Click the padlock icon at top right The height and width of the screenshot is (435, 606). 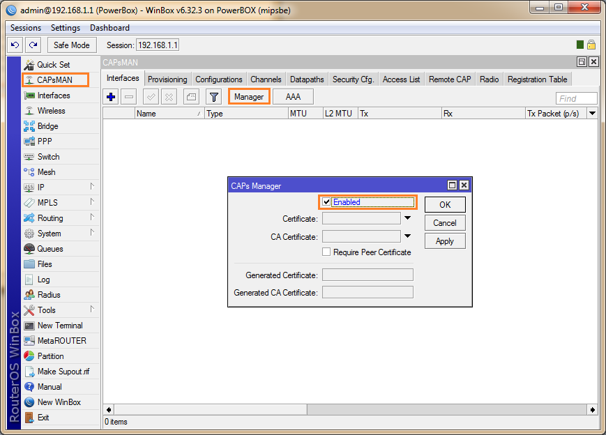(x=591, y=45)
